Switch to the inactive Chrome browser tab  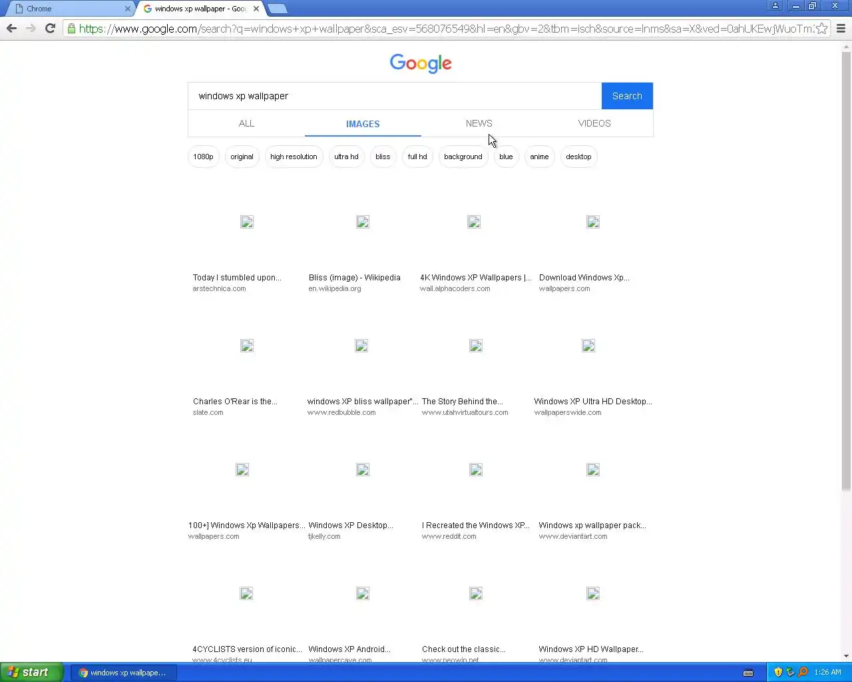[70, 9]
